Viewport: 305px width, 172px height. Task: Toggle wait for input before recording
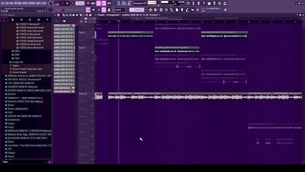tap(93, 3)
